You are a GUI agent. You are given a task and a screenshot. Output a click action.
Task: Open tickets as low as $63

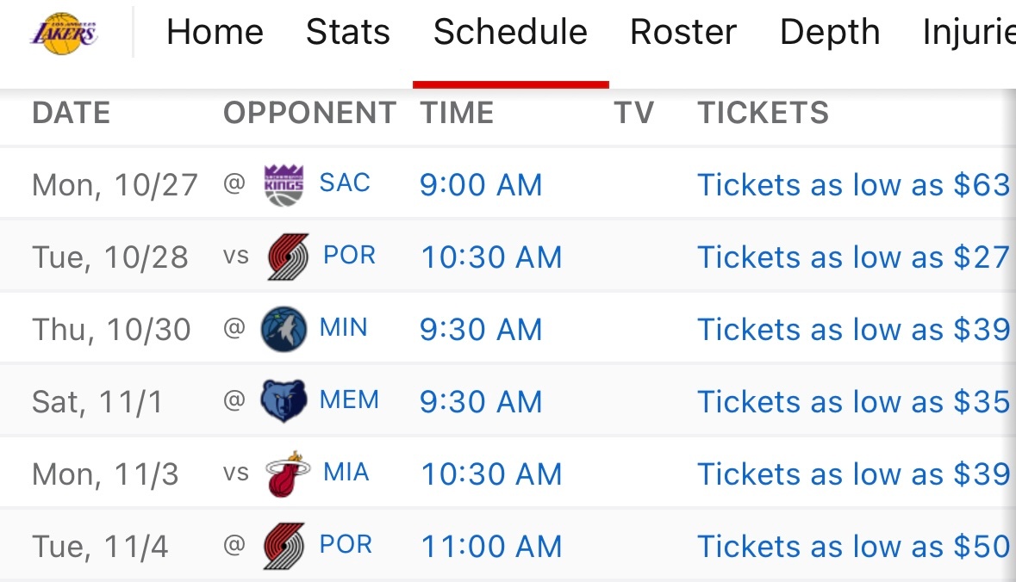coord(853,185)
